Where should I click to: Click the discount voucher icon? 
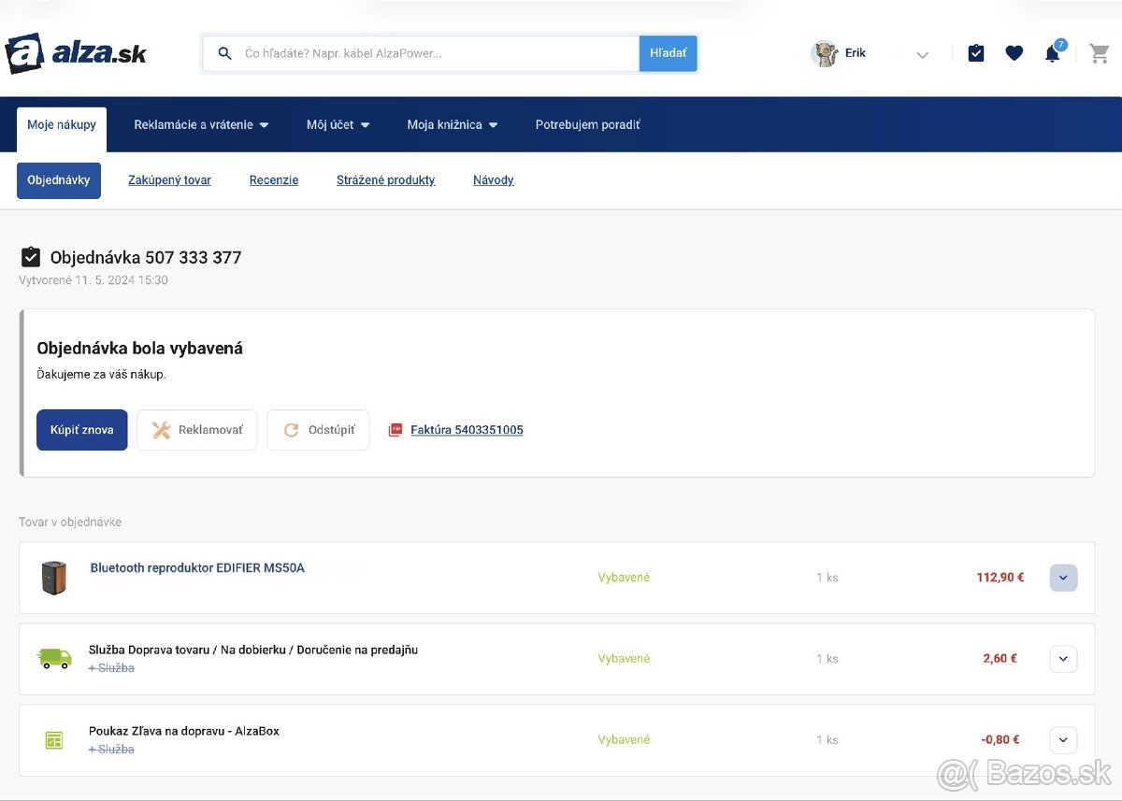54,740
